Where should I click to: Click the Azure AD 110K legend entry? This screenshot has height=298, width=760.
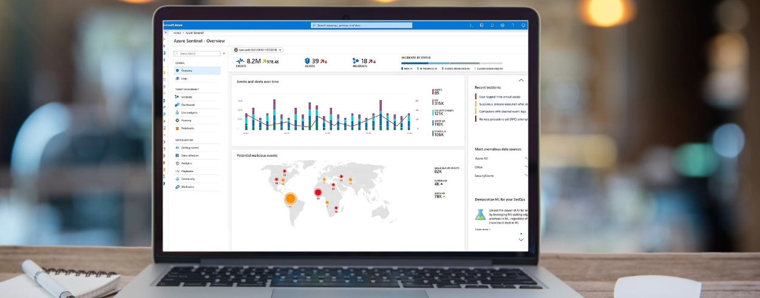coord(438,123)
